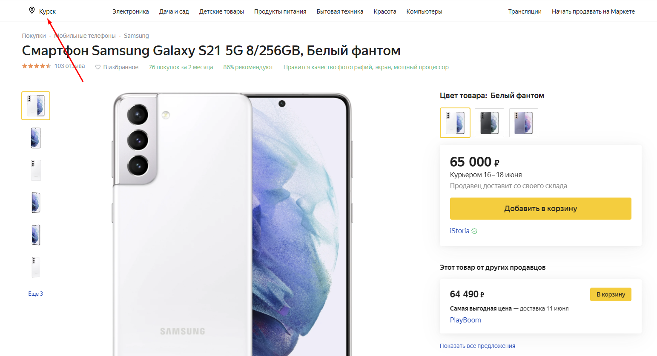Click the star rating icons
The height and width of the screenshot is (356, 657).
pyautogui.click(x=37, y=66)
